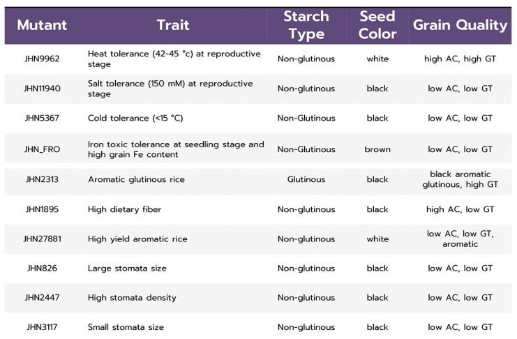Select the JHN_FRO mutant cell

pos(42,149)
